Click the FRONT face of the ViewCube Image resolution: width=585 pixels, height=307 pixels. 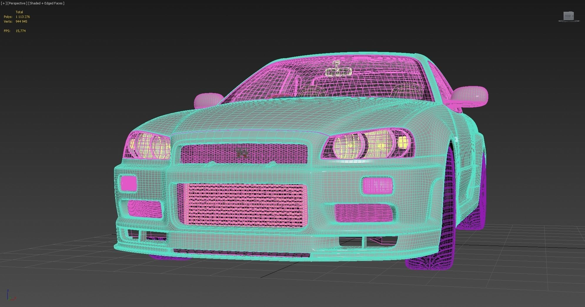pos(568,16)
